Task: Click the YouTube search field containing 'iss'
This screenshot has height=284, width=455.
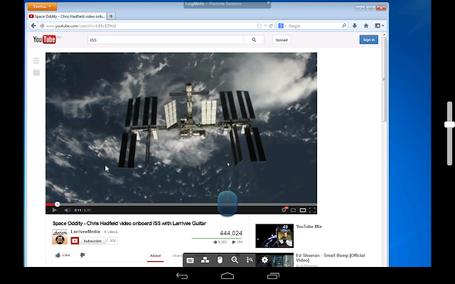Action: pyautogui.click(x=166, y=40)
